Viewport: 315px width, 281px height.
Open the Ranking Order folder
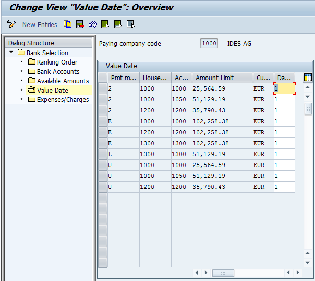tap(57, 62)
